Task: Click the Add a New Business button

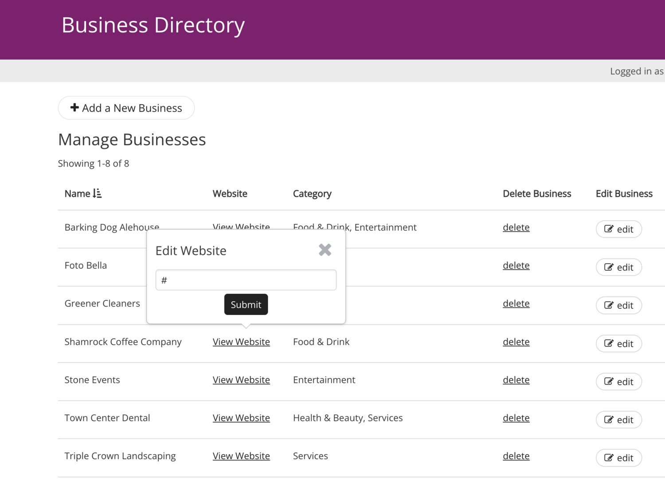Action: pyautogui.click(x=126, y=108)
